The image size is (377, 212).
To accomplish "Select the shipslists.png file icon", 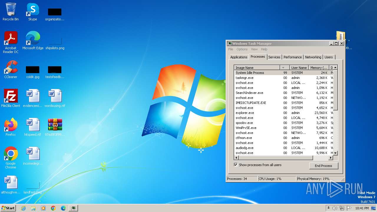I will pos(55,43).
